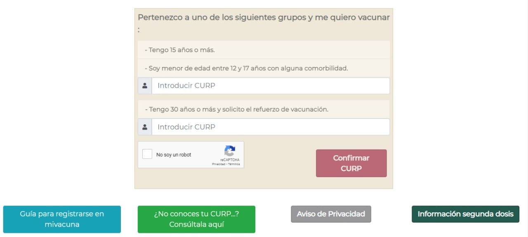Click the "No soy un robot" label text
The height and width of the screenshot is (237, 528).
click(174, 155)
